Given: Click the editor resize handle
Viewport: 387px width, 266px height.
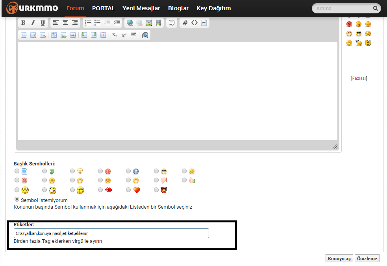Looking at the screenshot, I should (335, 146).
